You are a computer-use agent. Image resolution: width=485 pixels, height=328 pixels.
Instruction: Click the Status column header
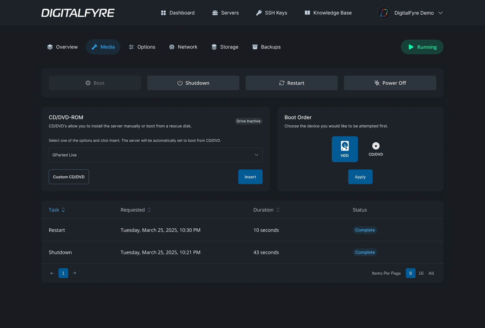(360, 210)
